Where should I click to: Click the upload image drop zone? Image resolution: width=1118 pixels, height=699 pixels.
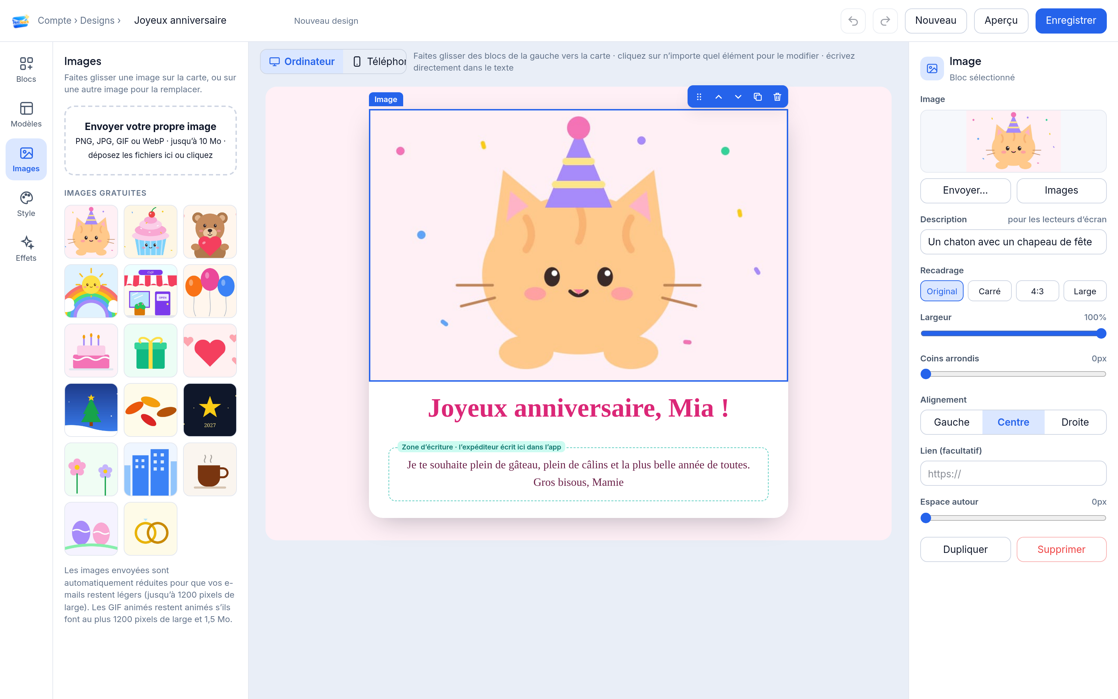pyautogui.click(x=150, y=140)
